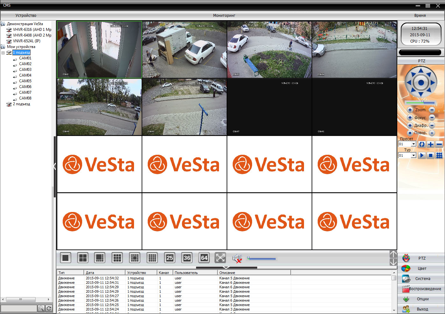The image size is (445, 314).
Task: Collapse the '1 подъезд' tree node
Action: (x=3, y=53)
